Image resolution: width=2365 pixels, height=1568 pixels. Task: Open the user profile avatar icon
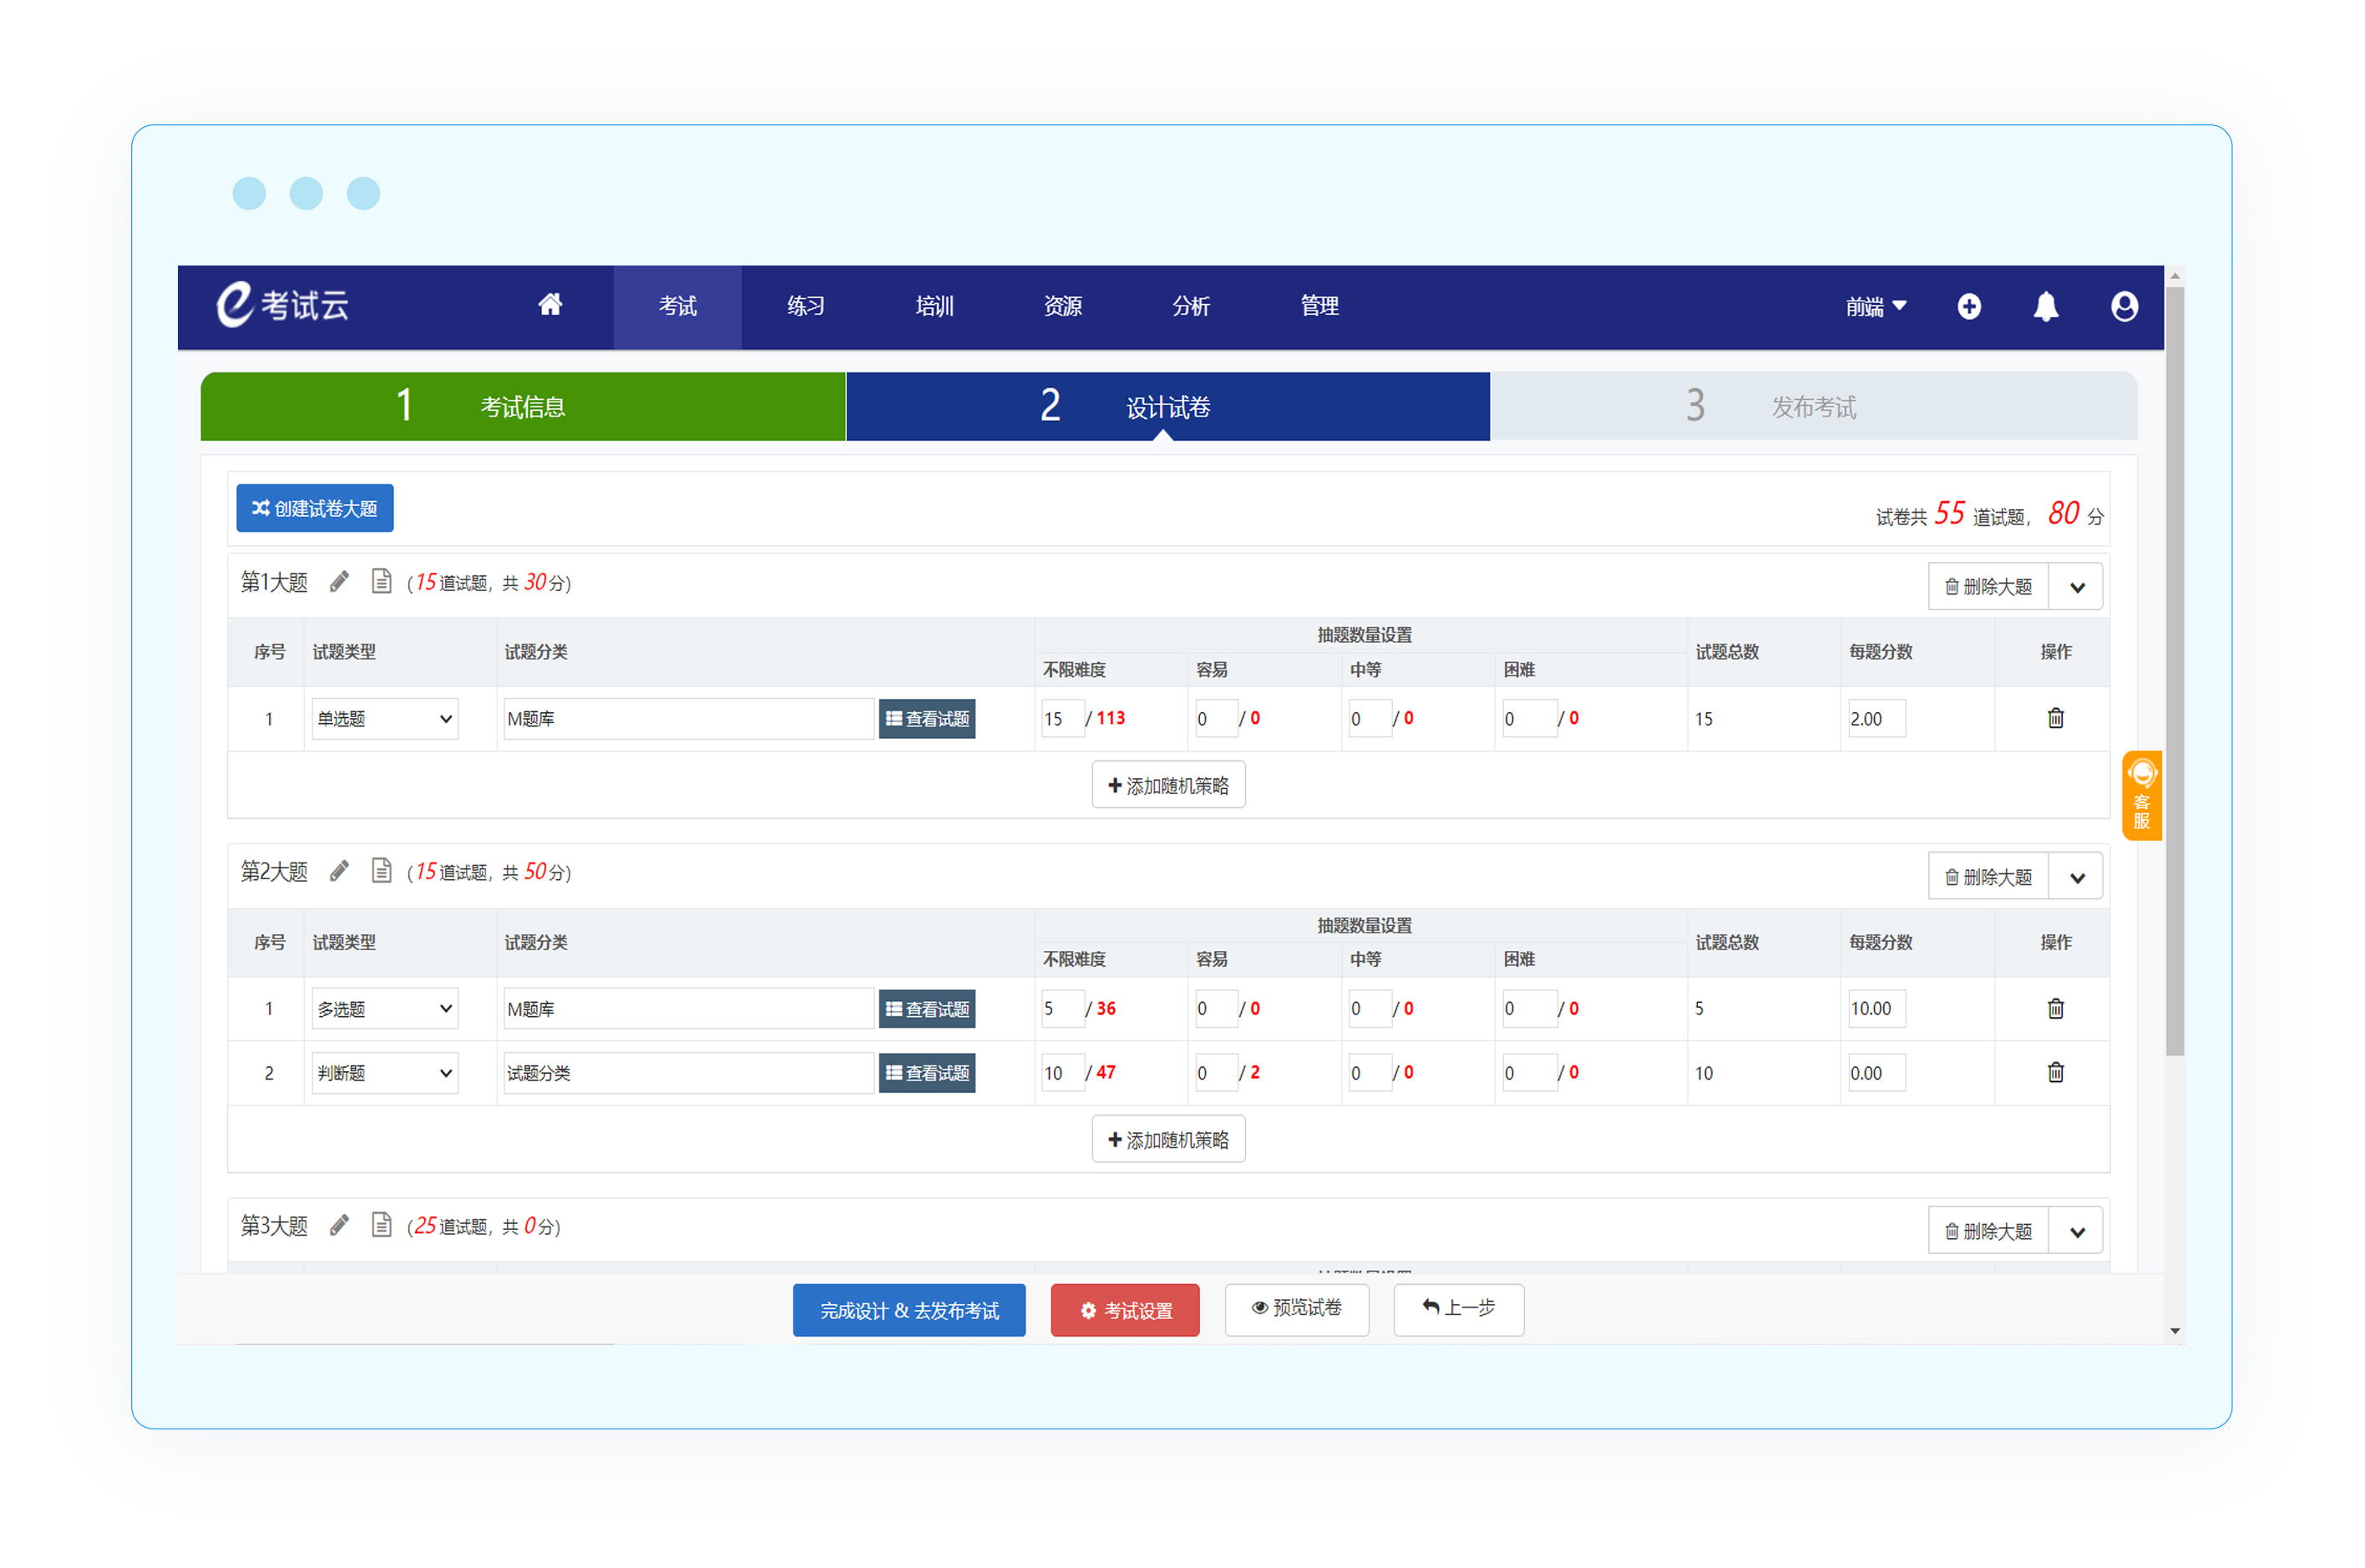(x=2123, y=306)
